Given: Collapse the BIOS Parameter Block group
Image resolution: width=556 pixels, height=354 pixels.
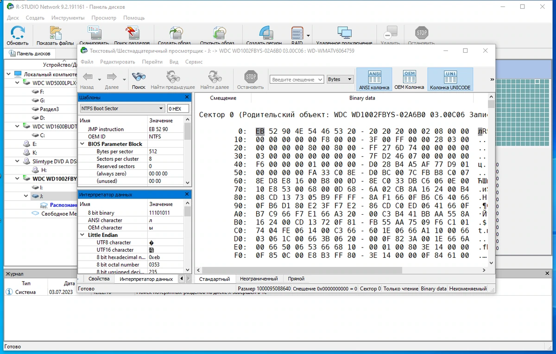Looking at the screenshot, I should (x=83, y=144).
